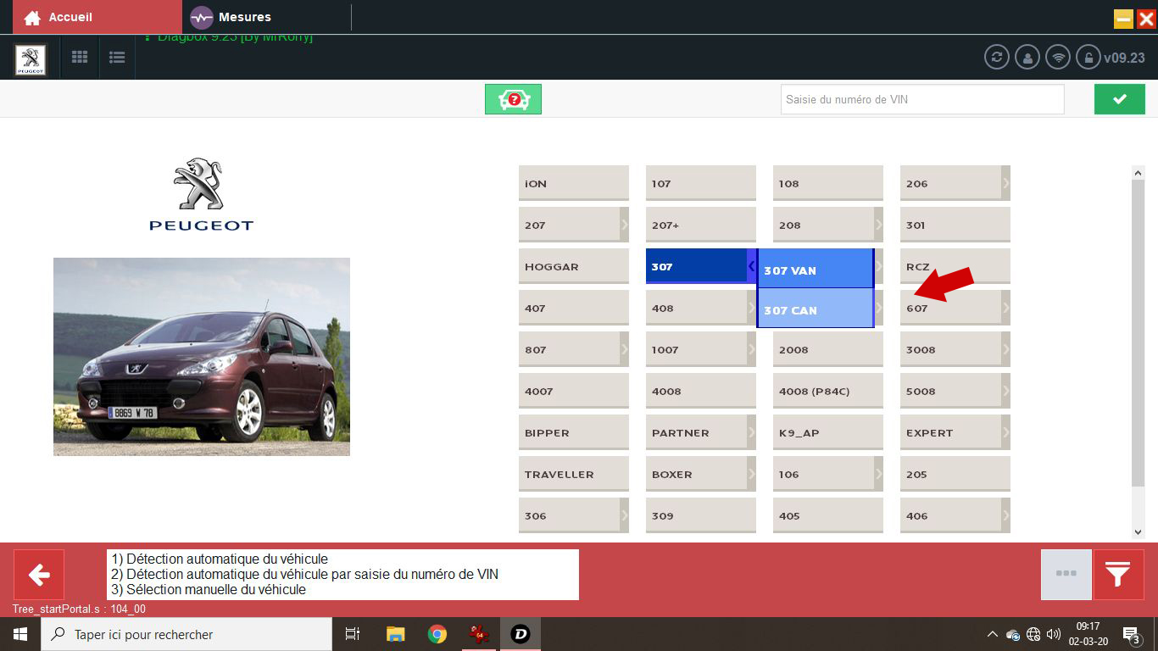Go back with red arrow button
The image size is (1158, 651).
[x=38, y=575]
